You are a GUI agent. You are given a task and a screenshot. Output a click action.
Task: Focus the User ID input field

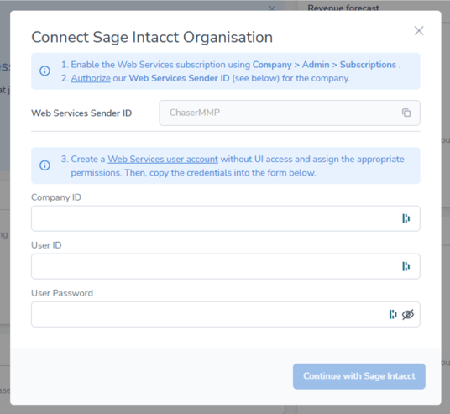(226, 266)
